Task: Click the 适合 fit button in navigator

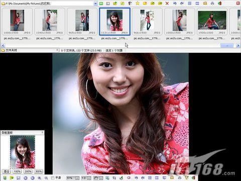Action: click(x=7, y=171)
